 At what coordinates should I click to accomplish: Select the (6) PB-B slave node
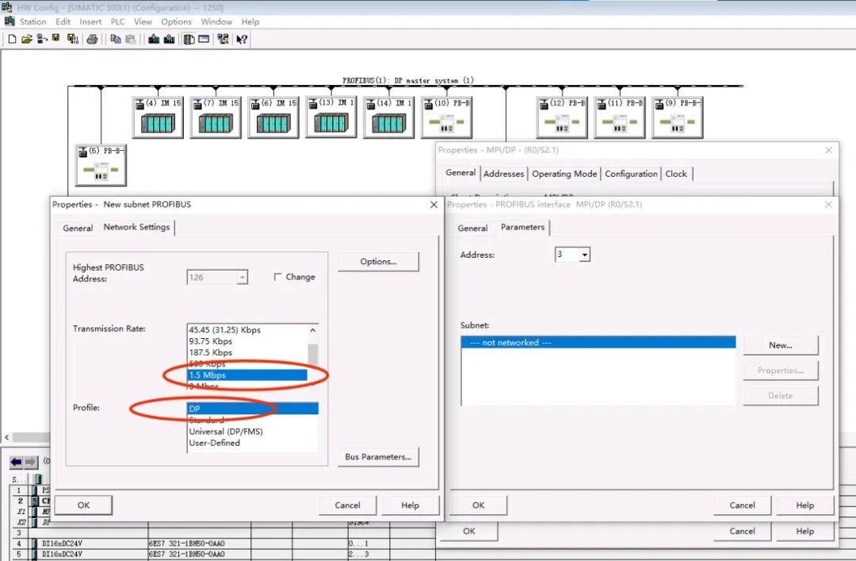[x=101, y=164]
